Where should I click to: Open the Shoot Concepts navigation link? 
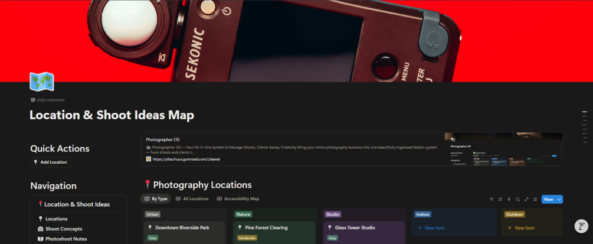[64, 229]
